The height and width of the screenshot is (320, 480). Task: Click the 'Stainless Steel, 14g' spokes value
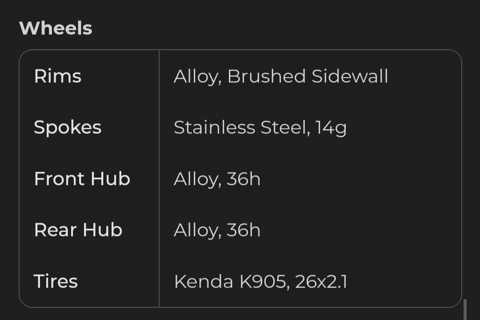[260, 128]
